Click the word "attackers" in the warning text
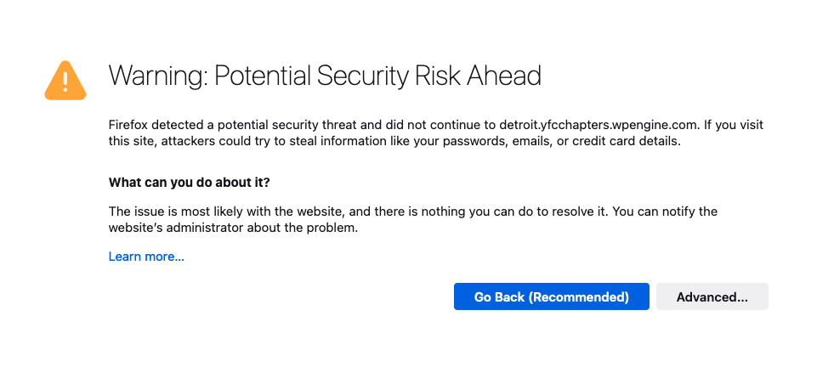 (x=187, y=142)
